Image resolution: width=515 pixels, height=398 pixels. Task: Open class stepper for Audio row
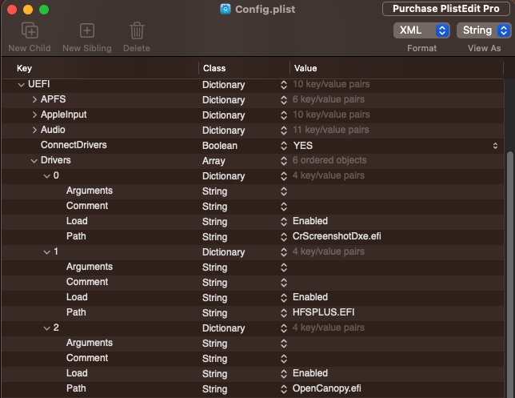click(x=284, y=131)
